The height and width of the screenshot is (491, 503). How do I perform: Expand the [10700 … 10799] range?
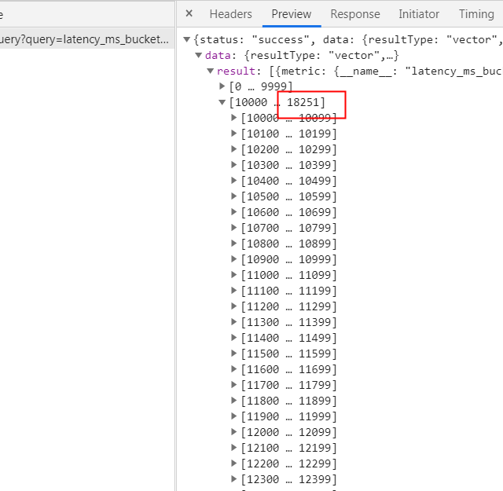point(234,228)
